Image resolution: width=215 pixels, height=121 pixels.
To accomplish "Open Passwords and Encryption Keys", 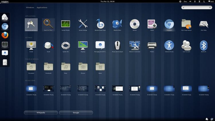I will (x=31, y=24).
